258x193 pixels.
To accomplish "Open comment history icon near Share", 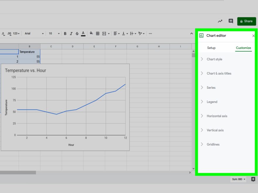I will click(x=231, y=21).
